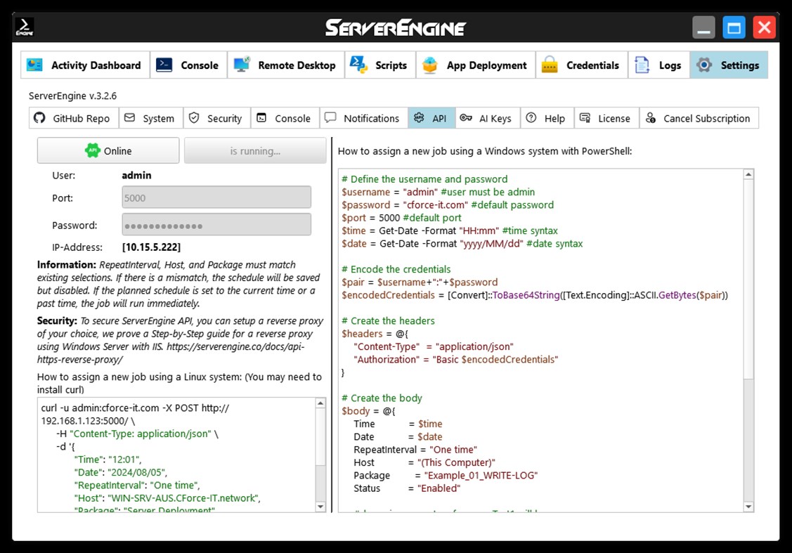792x553 pixels.
Task: Select the Port input field
Action: 216,197
